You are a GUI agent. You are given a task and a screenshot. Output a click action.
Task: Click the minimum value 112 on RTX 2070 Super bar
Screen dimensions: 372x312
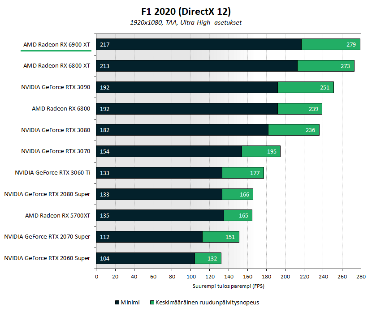pyautogui.click(x=104, y=237)
